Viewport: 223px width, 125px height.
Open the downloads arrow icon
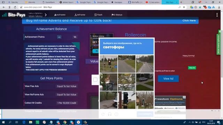[219, 7]
